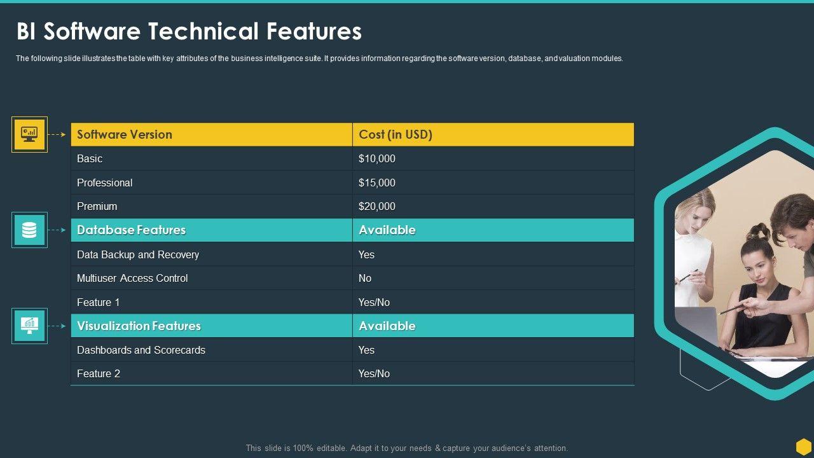Viewport: 814px width, 458px height.
Task: Select the 'BI Software Technical Features' title
Action: coord(189,31)
